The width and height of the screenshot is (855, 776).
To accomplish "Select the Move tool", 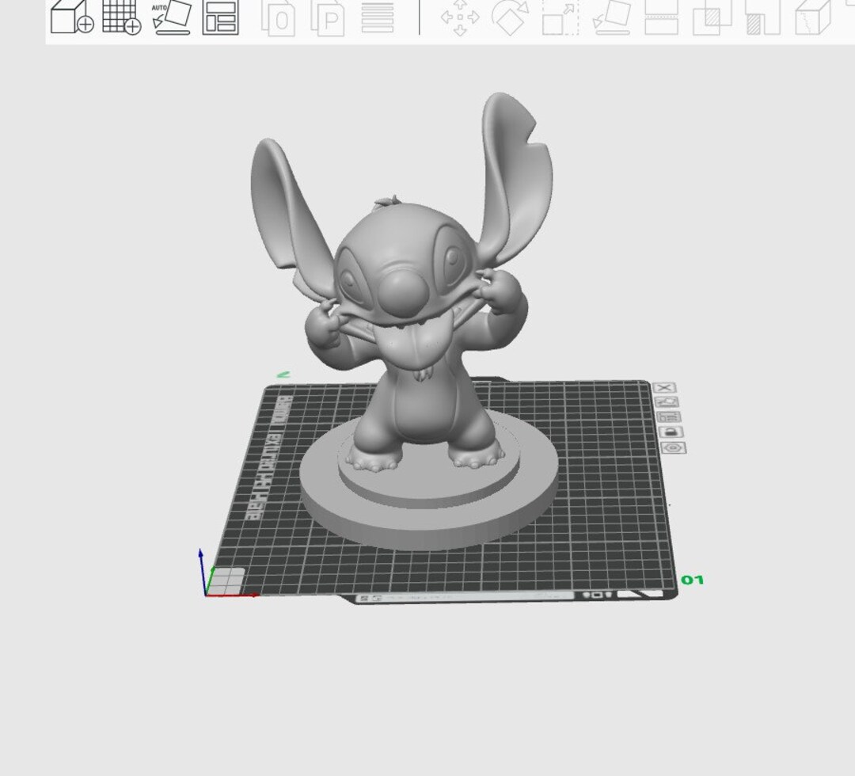I will pyautogui.click(x=459, y=21).
